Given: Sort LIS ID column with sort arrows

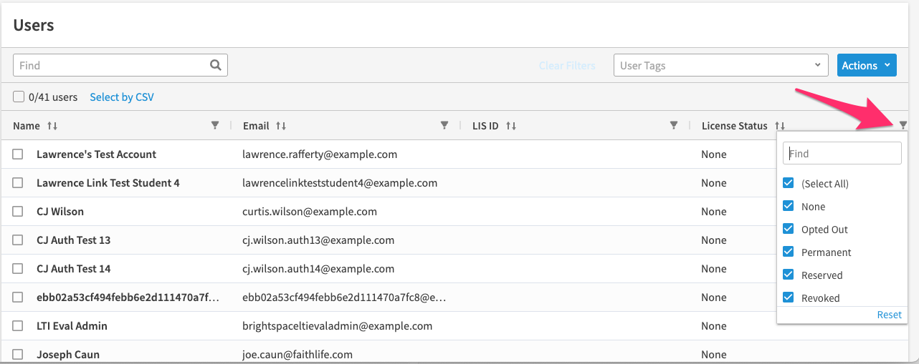Looking at the screenshot, I should pyautogui.click(x=511, y=126).
